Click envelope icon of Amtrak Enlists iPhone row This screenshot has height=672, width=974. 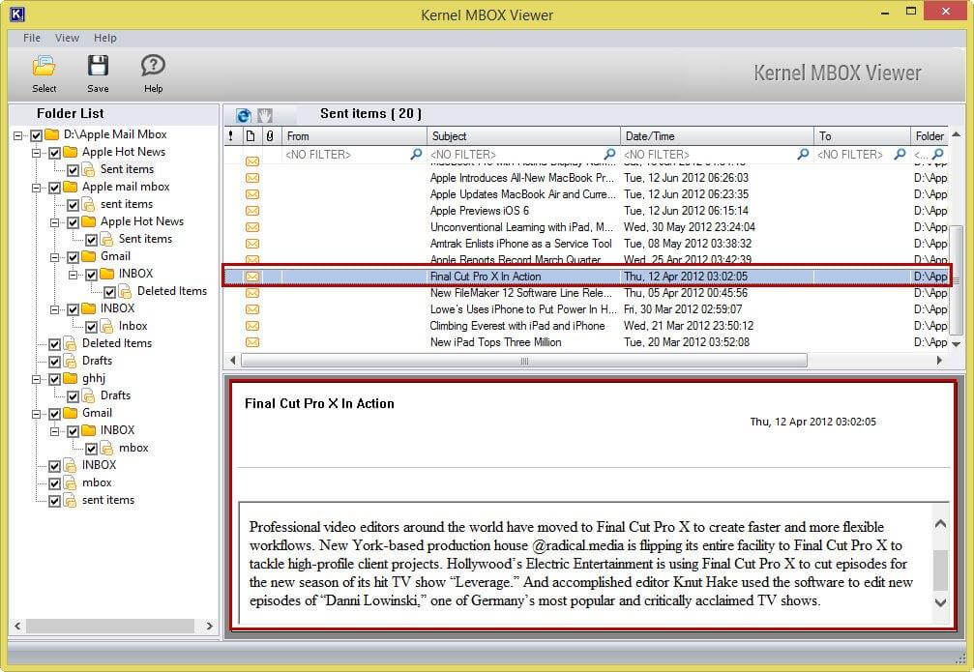click(252, 244)
